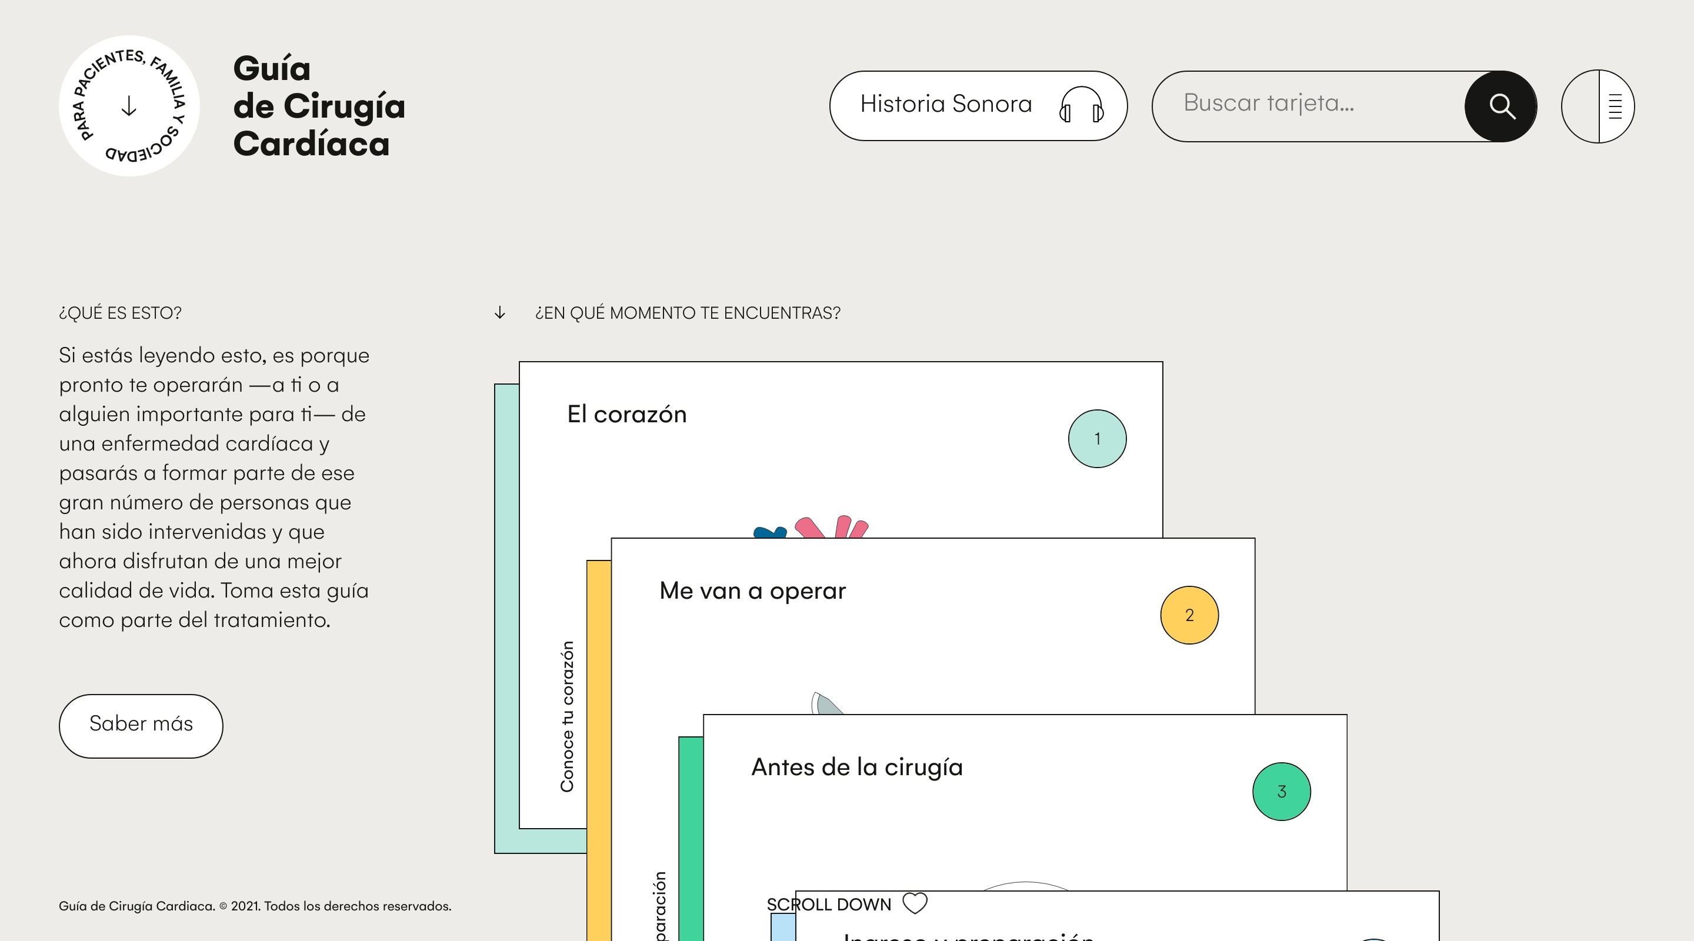
Task: Select the mint circle numbered 1
Action: click(x=1097, y=439)
